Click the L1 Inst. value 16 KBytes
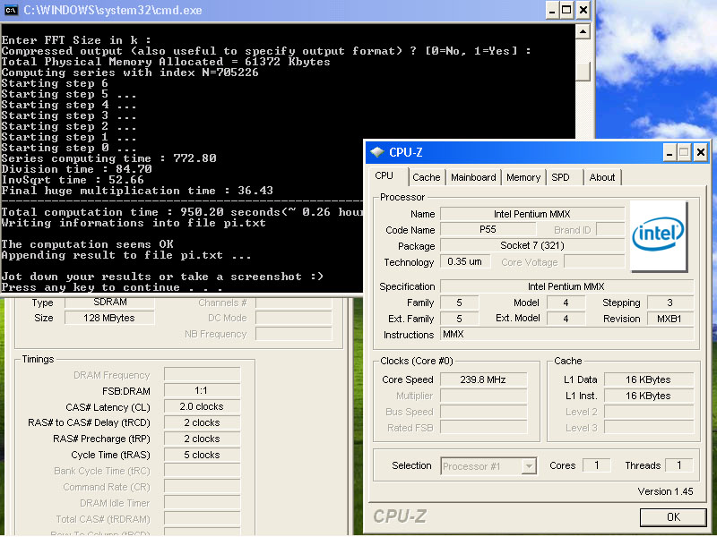Screen dimensions: 717x537 point(648,396)
